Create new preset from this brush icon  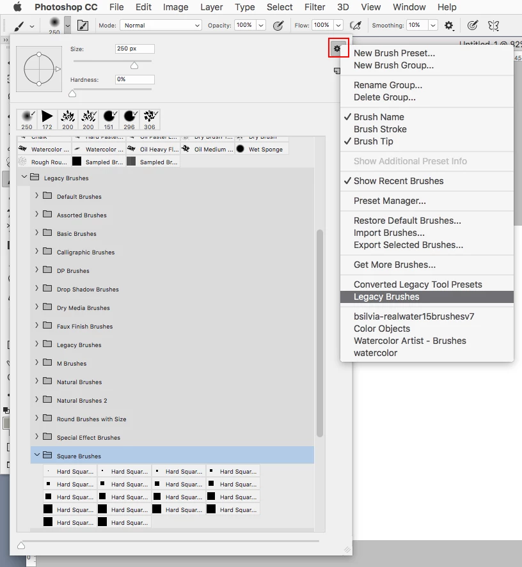tap(337, 71)
